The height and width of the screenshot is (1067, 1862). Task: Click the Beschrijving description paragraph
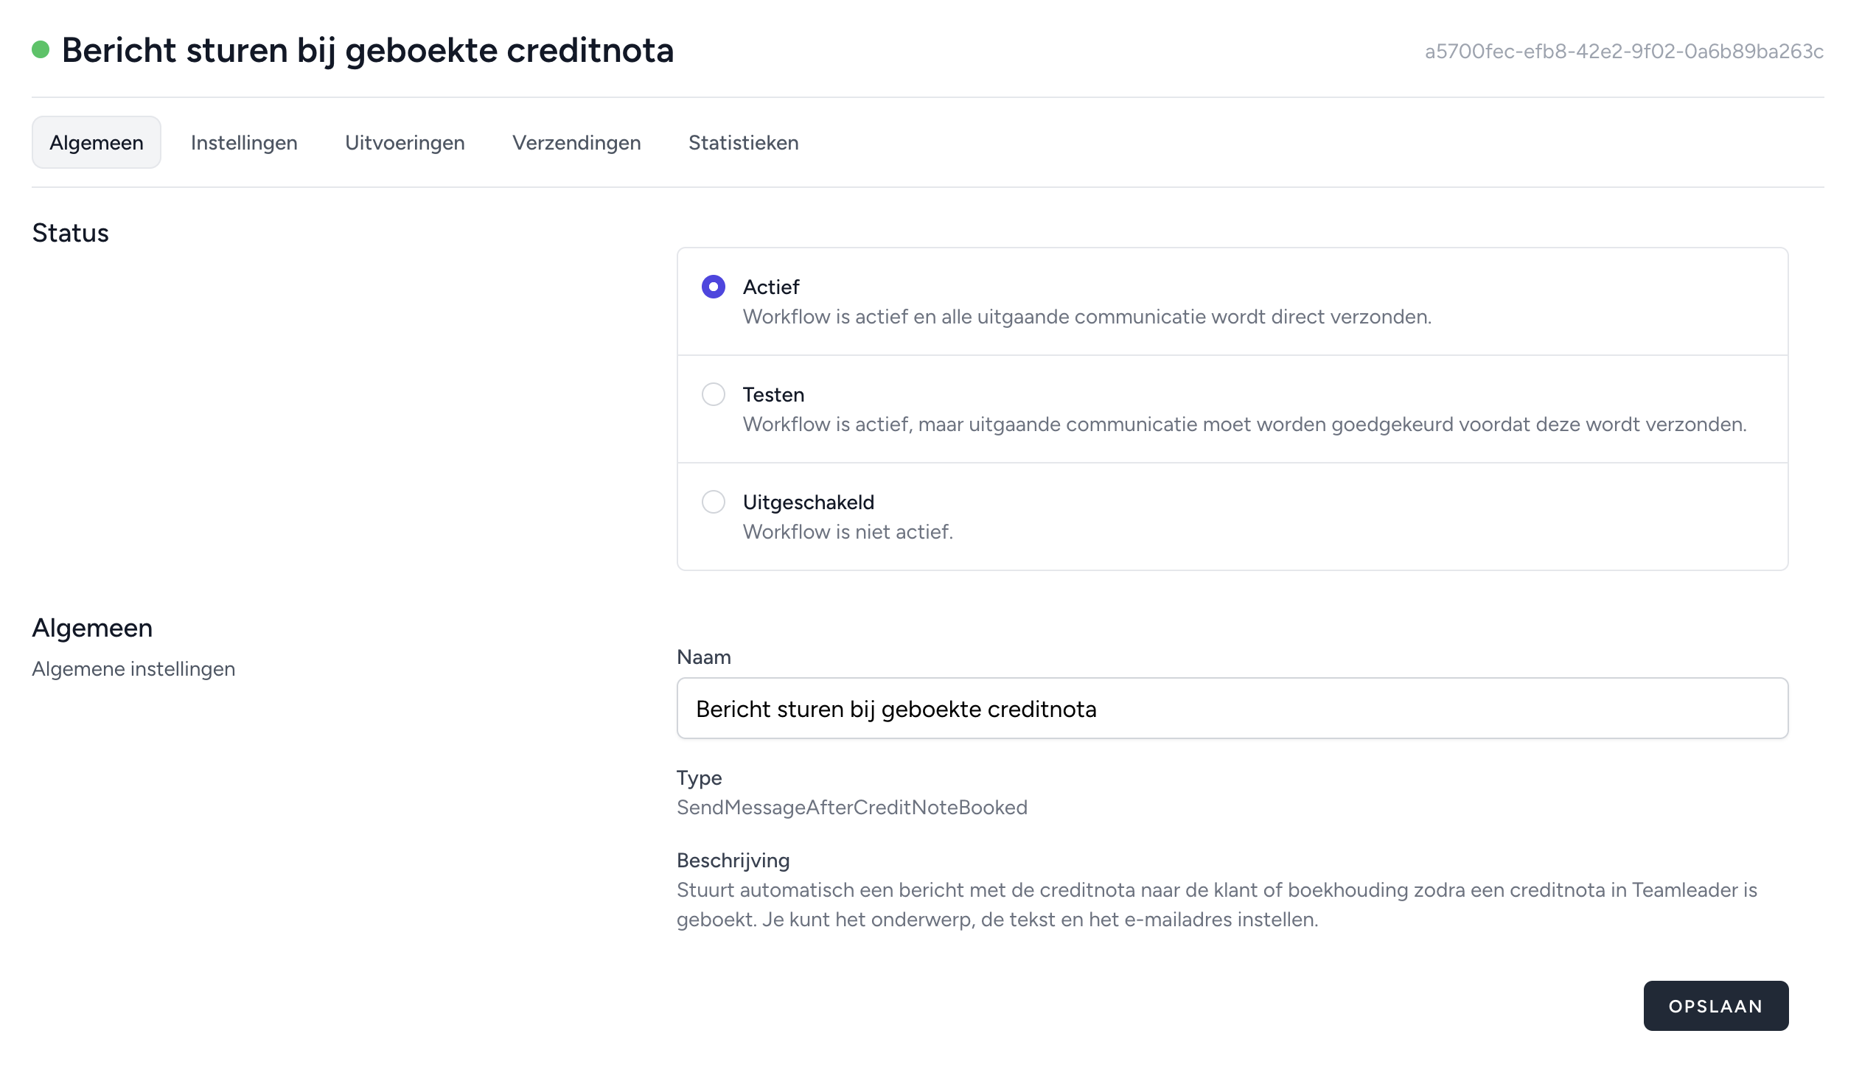(x=1217, y=904)
